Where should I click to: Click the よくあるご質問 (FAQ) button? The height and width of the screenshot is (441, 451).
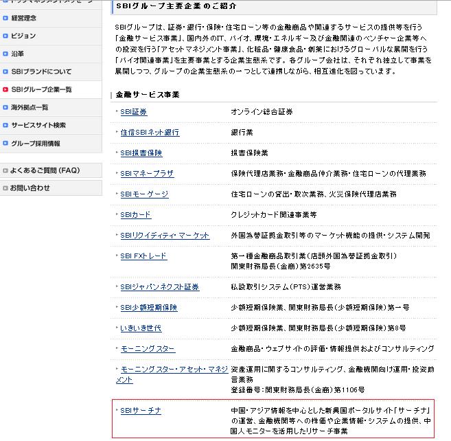coord(51,170)
